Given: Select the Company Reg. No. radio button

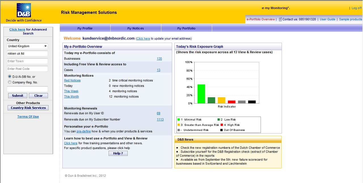Looking at the screenshot, I should click(10, 82).
